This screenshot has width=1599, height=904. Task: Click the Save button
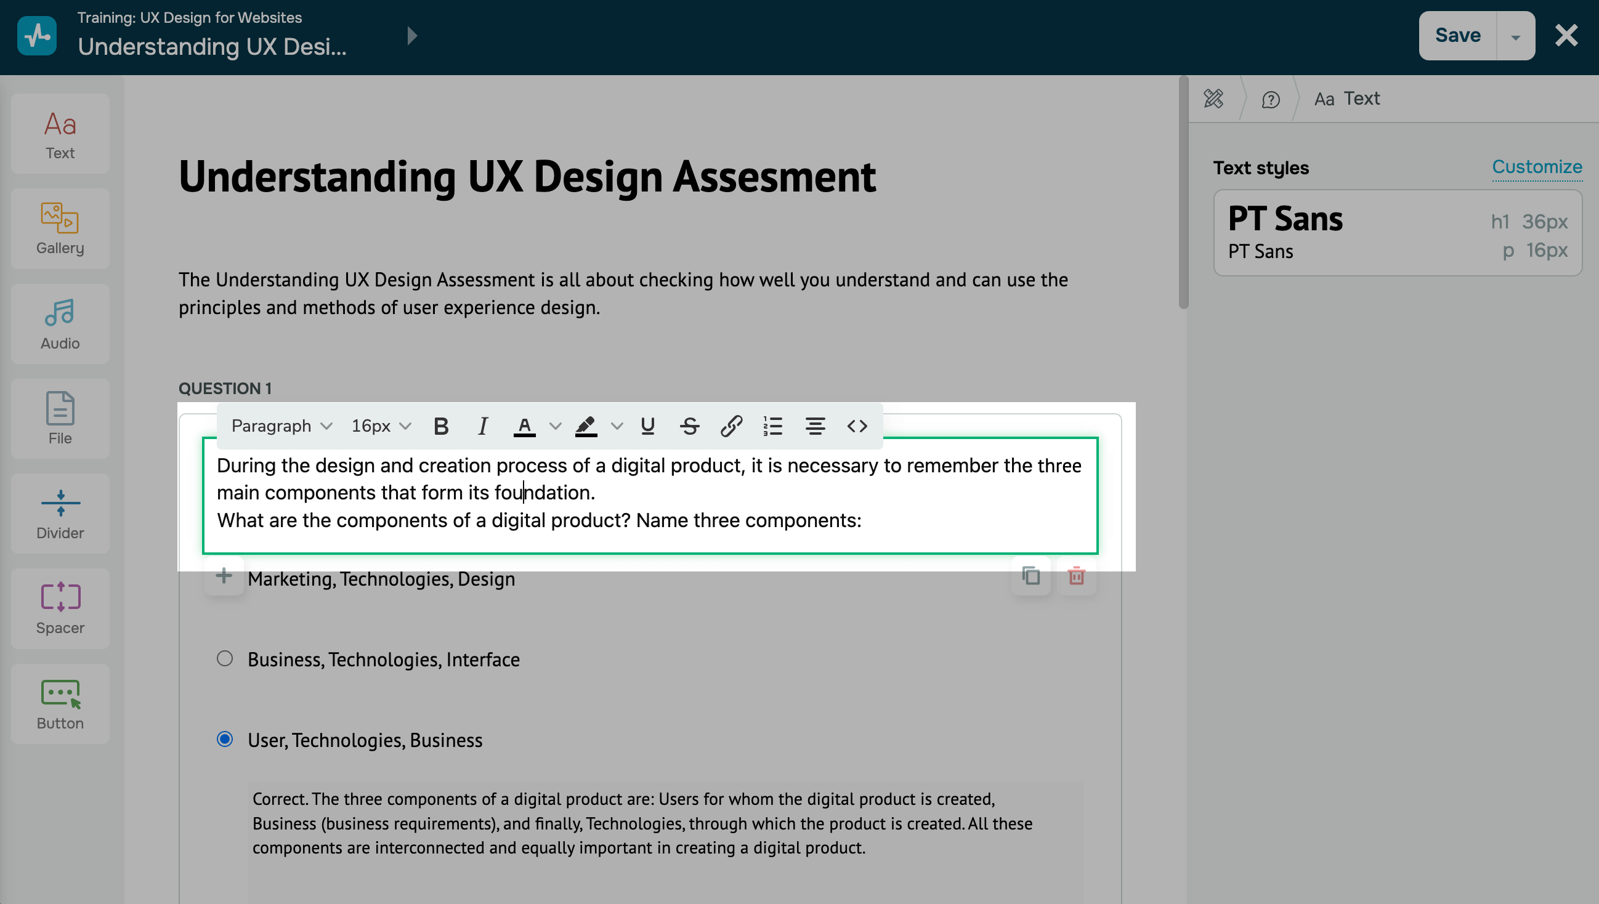point(1457,35)
